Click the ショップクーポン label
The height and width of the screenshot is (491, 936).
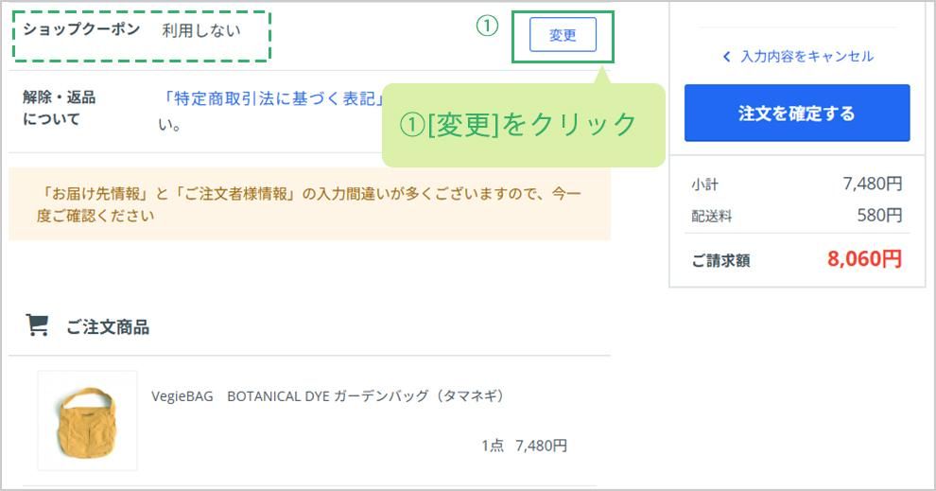81,29
